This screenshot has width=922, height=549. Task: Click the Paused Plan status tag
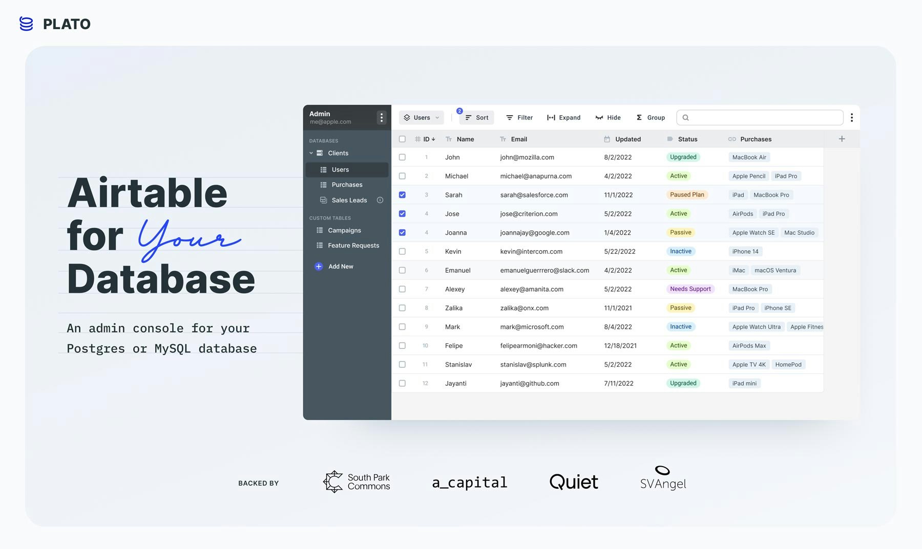pyautogui.click(x=687, y=195)
